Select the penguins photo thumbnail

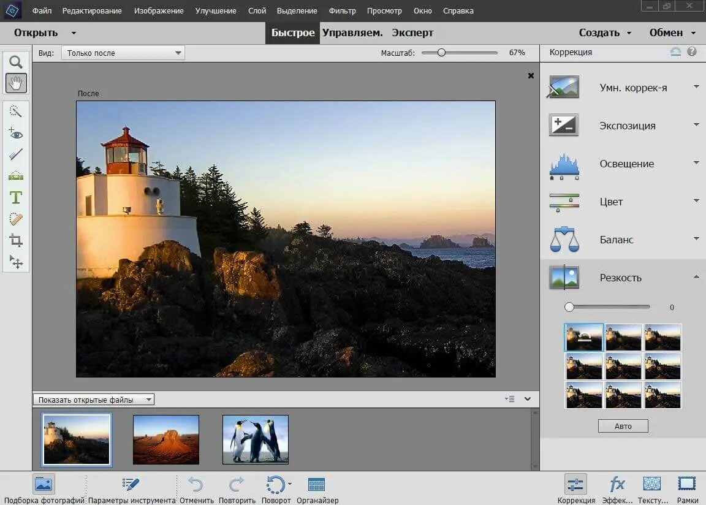click(x=255, y=439)
